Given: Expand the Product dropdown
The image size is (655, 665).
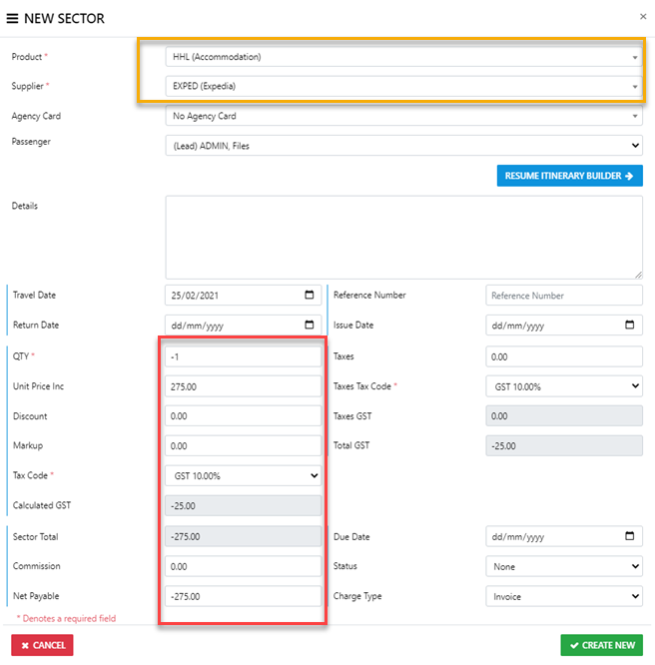Looking at the screenshot, I should point(403,57).
